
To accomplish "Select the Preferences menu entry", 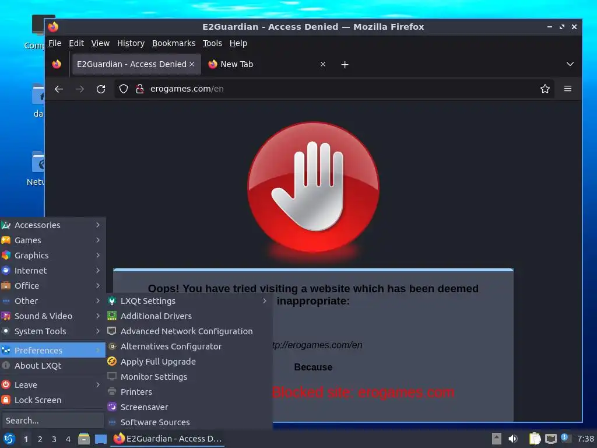I will pos(52,350).
